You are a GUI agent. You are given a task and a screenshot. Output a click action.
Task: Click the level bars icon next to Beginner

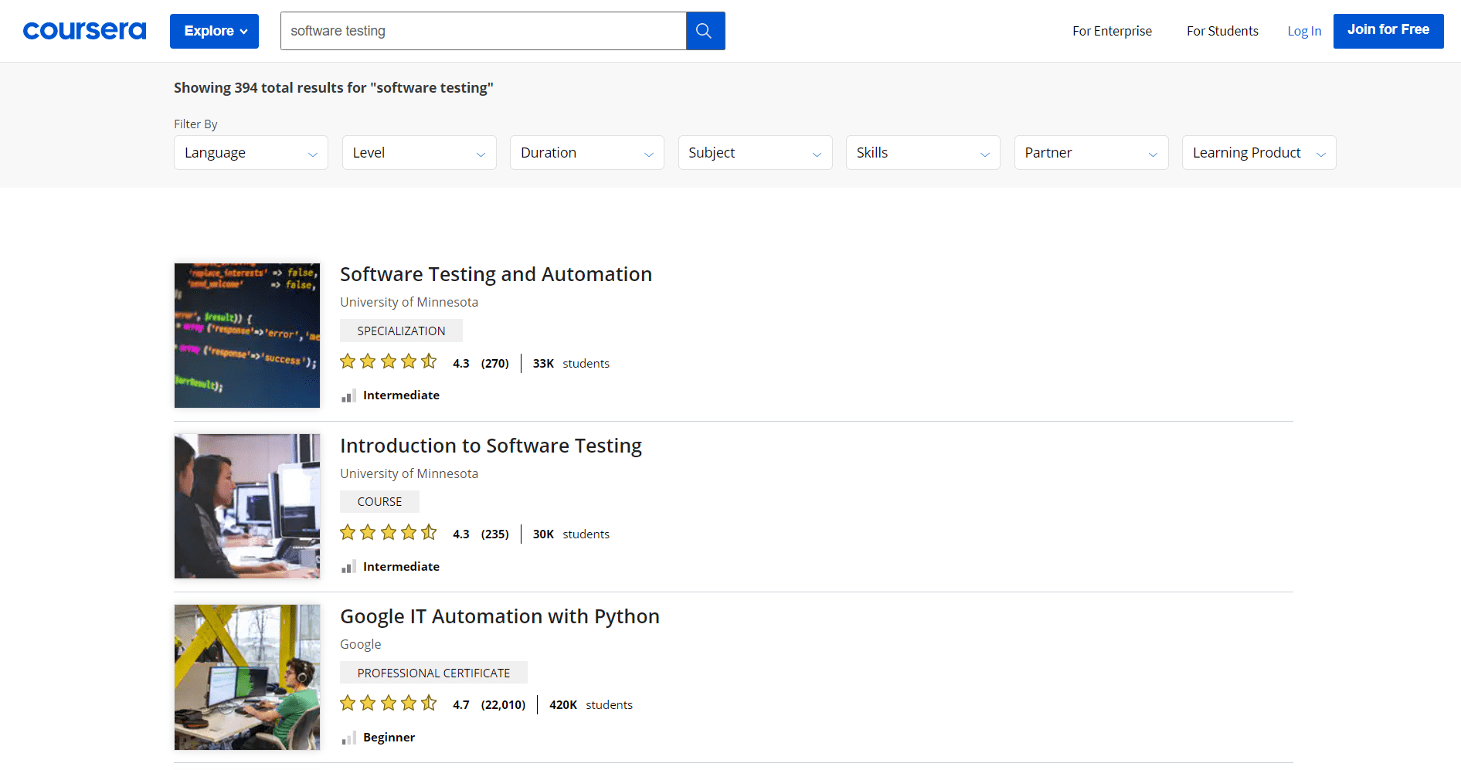coord(348,738)
